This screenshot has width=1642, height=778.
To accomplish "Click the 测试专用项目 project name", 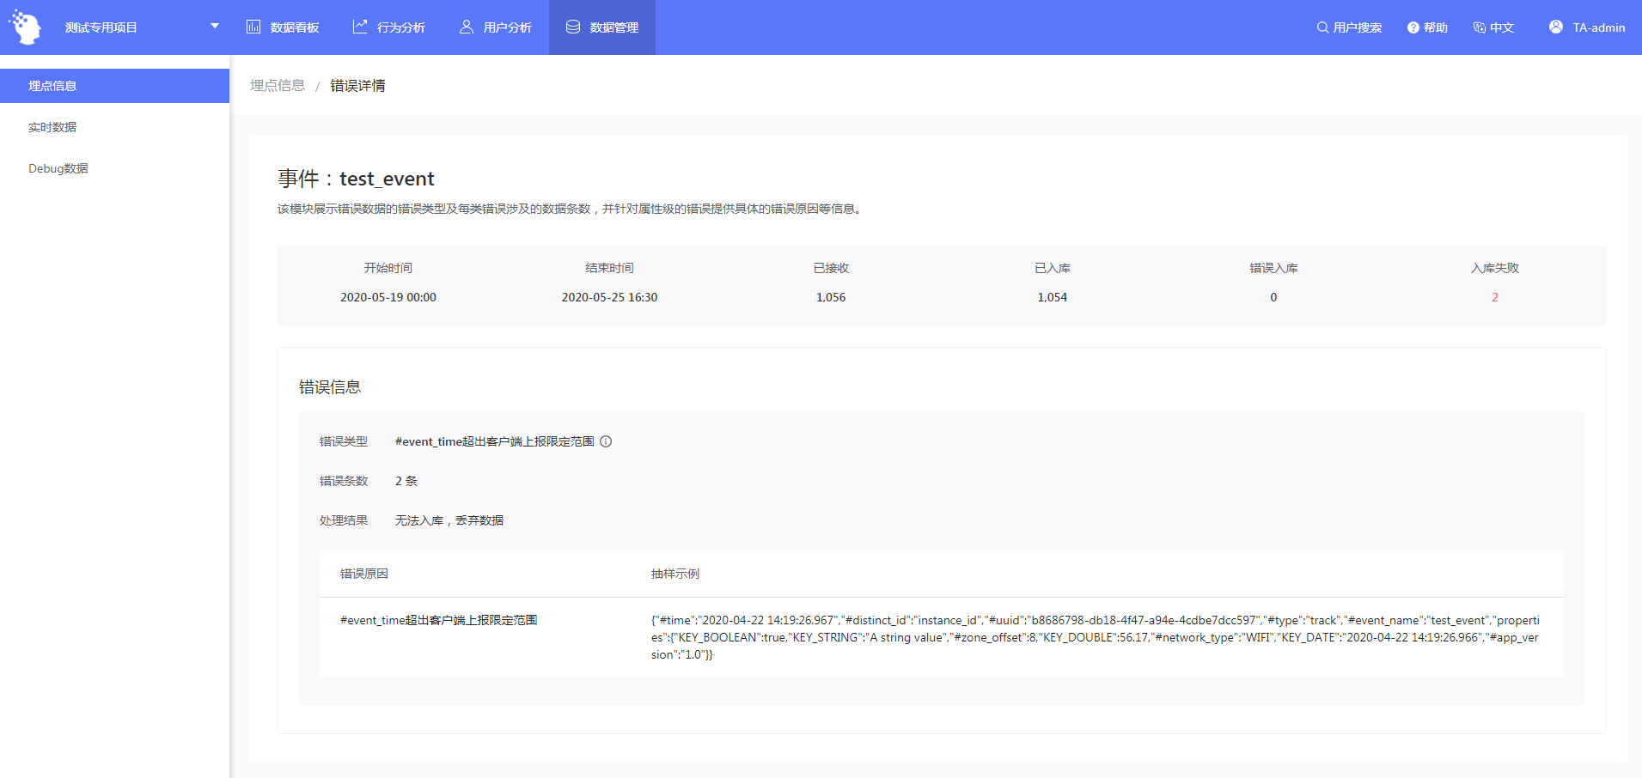I will (101, 27).
